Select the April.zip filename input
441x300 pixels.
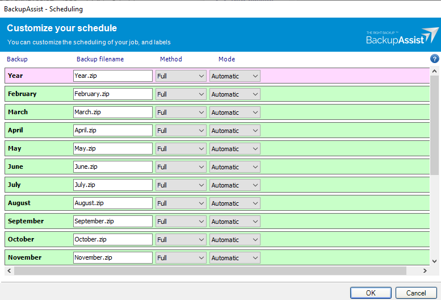(x=113, y=131)
